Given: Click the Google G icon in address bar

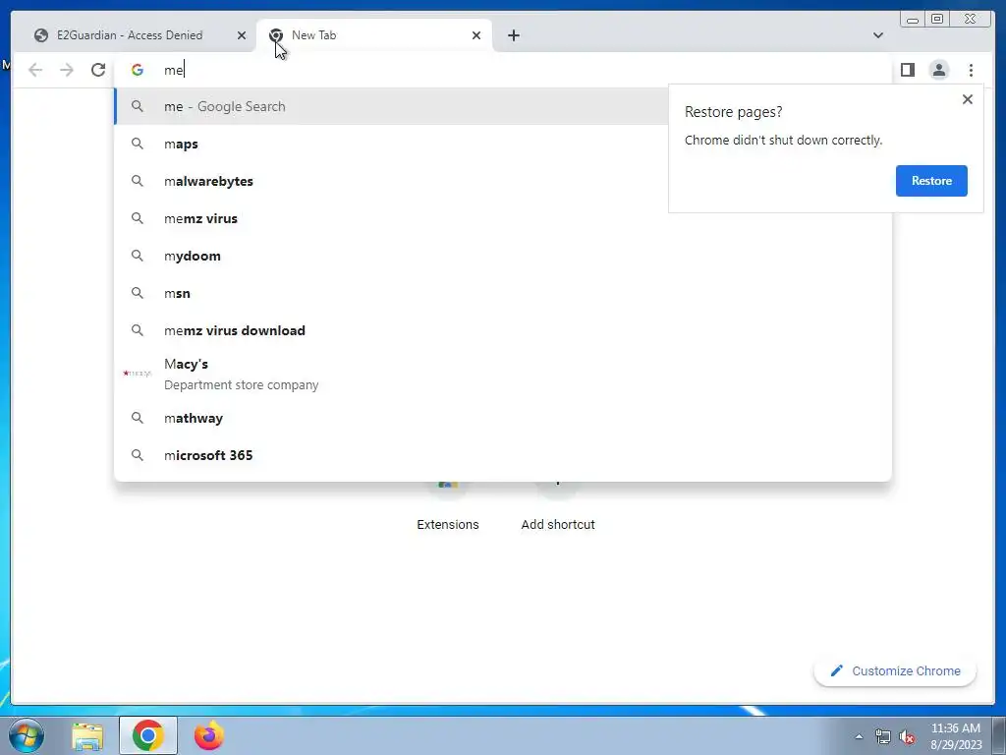Looking at the screenshot, I should pos(138,70).
